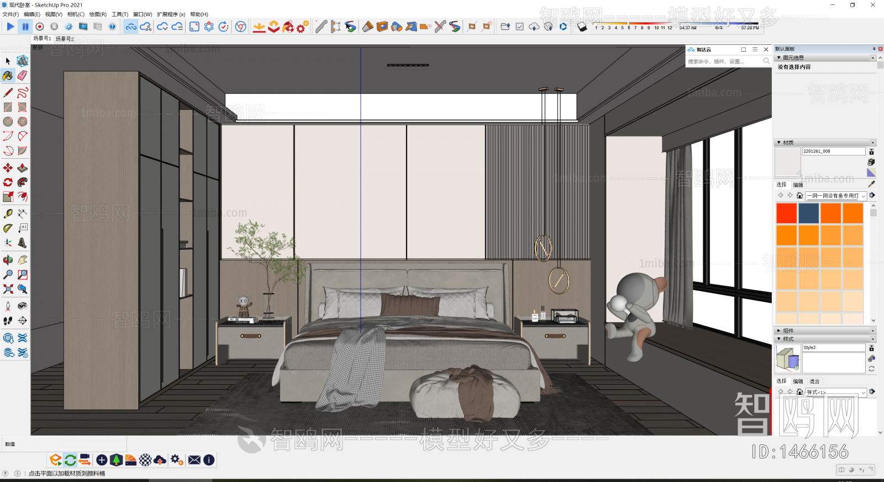
Task: Click Zoom Extents tool
Action: coord(8,289)
